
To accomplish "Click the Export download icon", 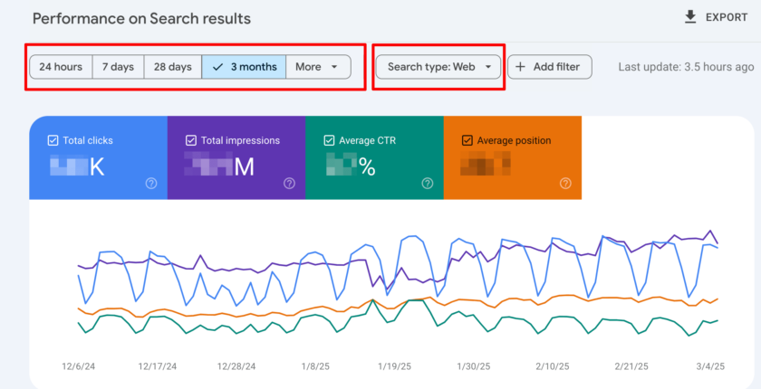I will click(690, 16).
